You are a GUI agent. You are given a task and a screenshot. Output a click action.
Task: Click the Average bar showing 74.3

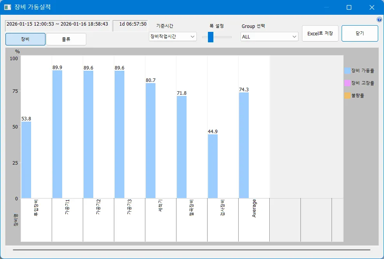coord(244,145)
